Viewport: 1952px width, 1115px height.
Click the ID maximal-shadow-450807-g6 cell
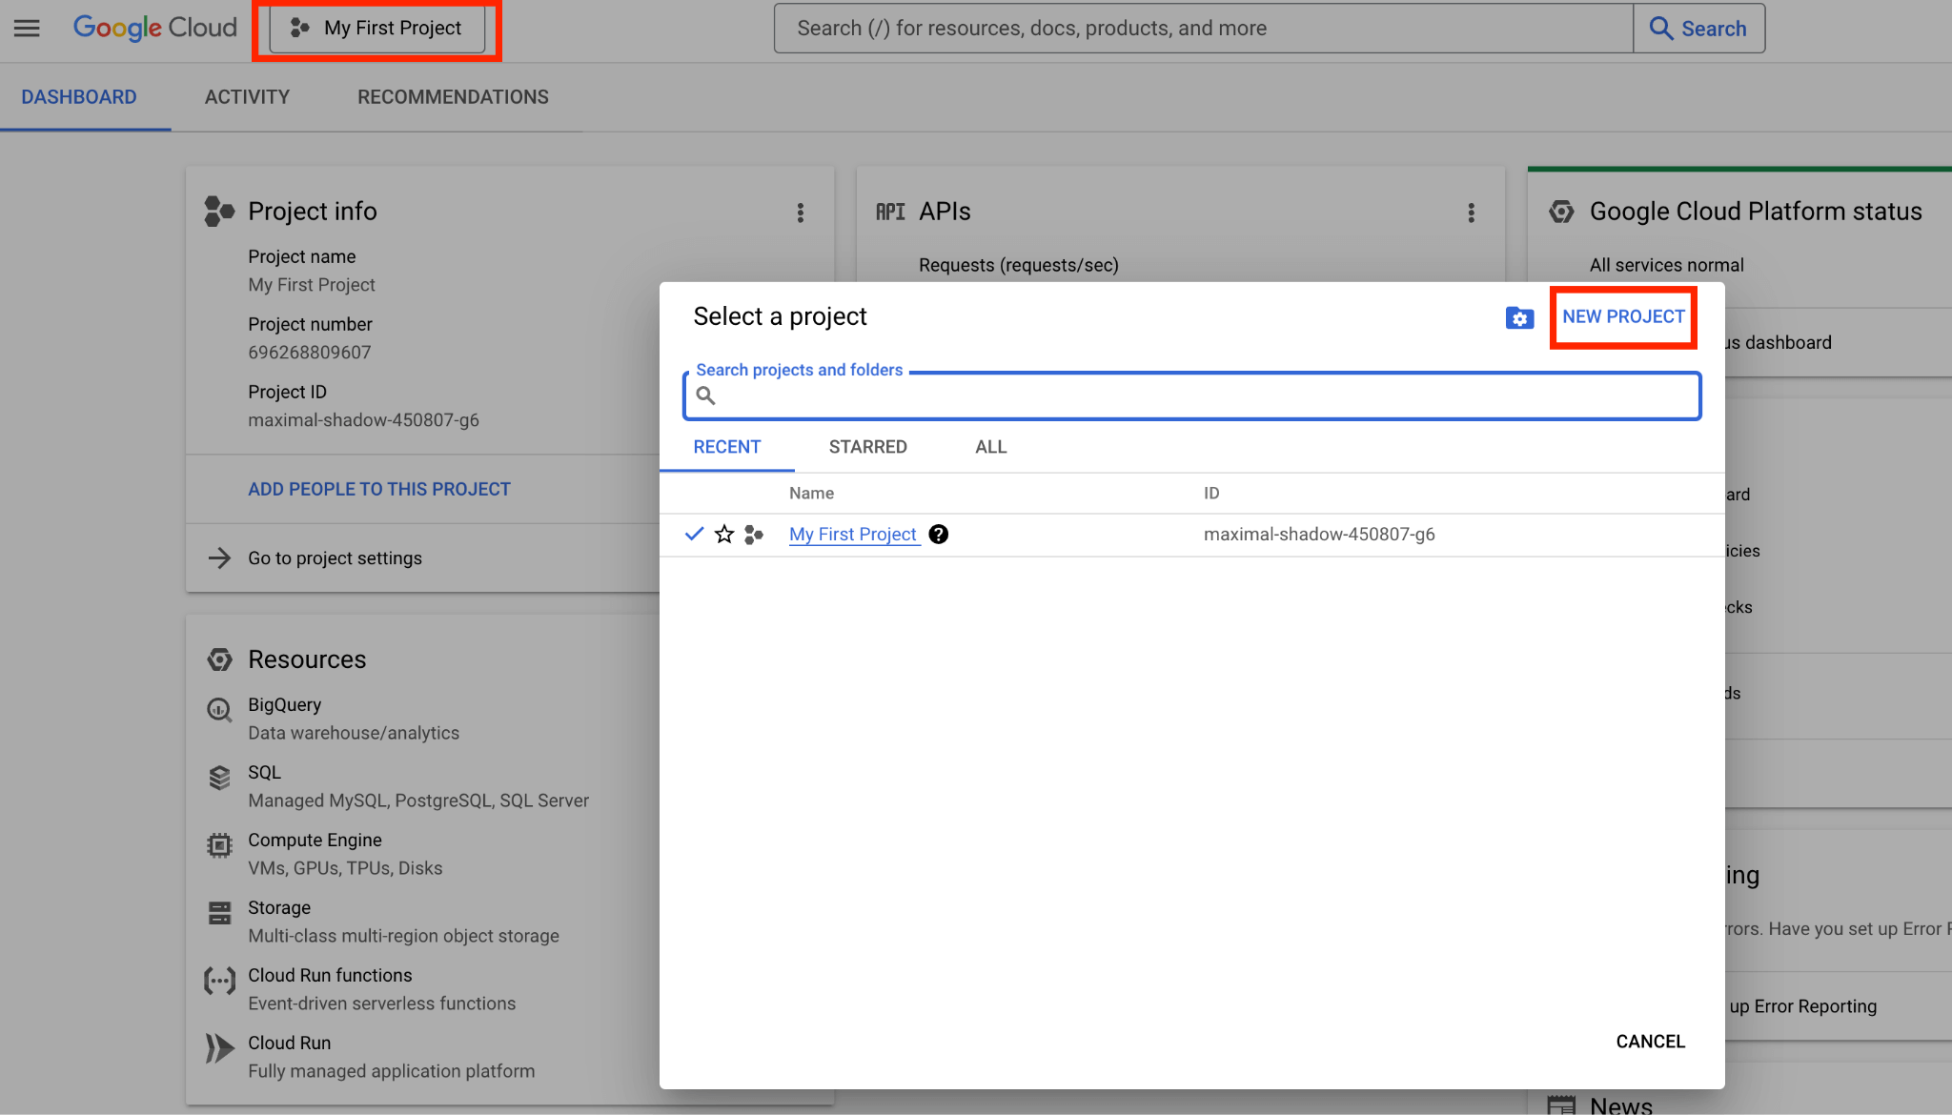tap(1319, 535)
